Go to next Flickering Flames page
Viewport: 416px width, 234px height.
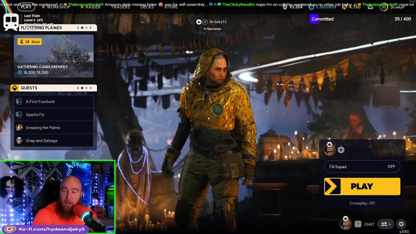[91, 28]
